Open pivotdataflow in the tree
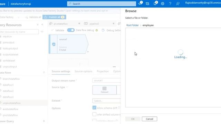The image size is (221, 124). point(10,115)
